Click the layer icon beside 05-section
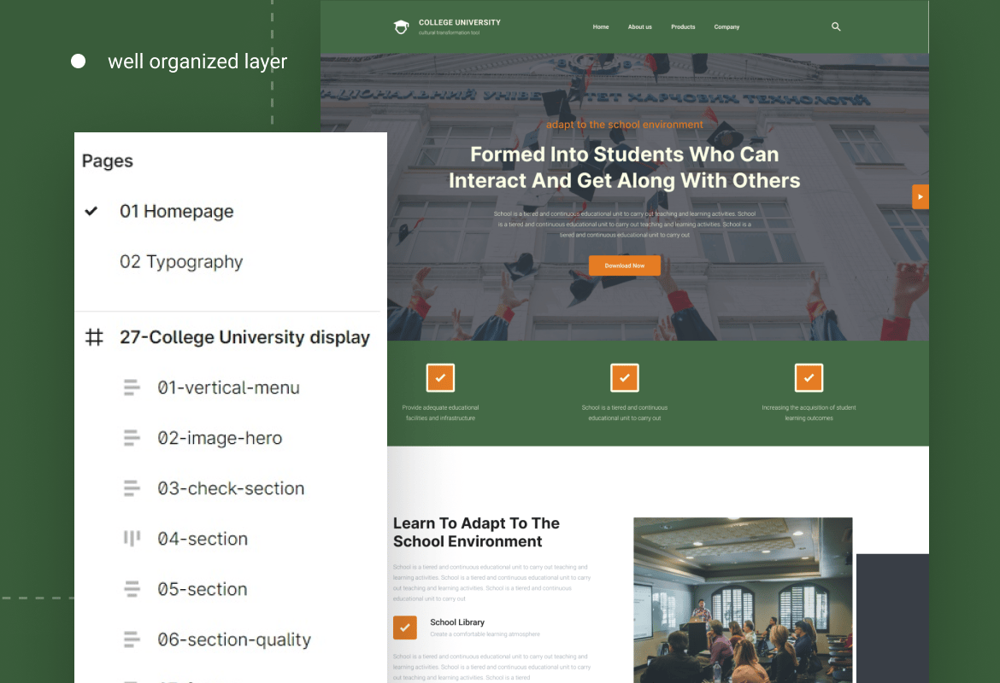This screenshot has width=1000, height=683. tap(132, 589)
